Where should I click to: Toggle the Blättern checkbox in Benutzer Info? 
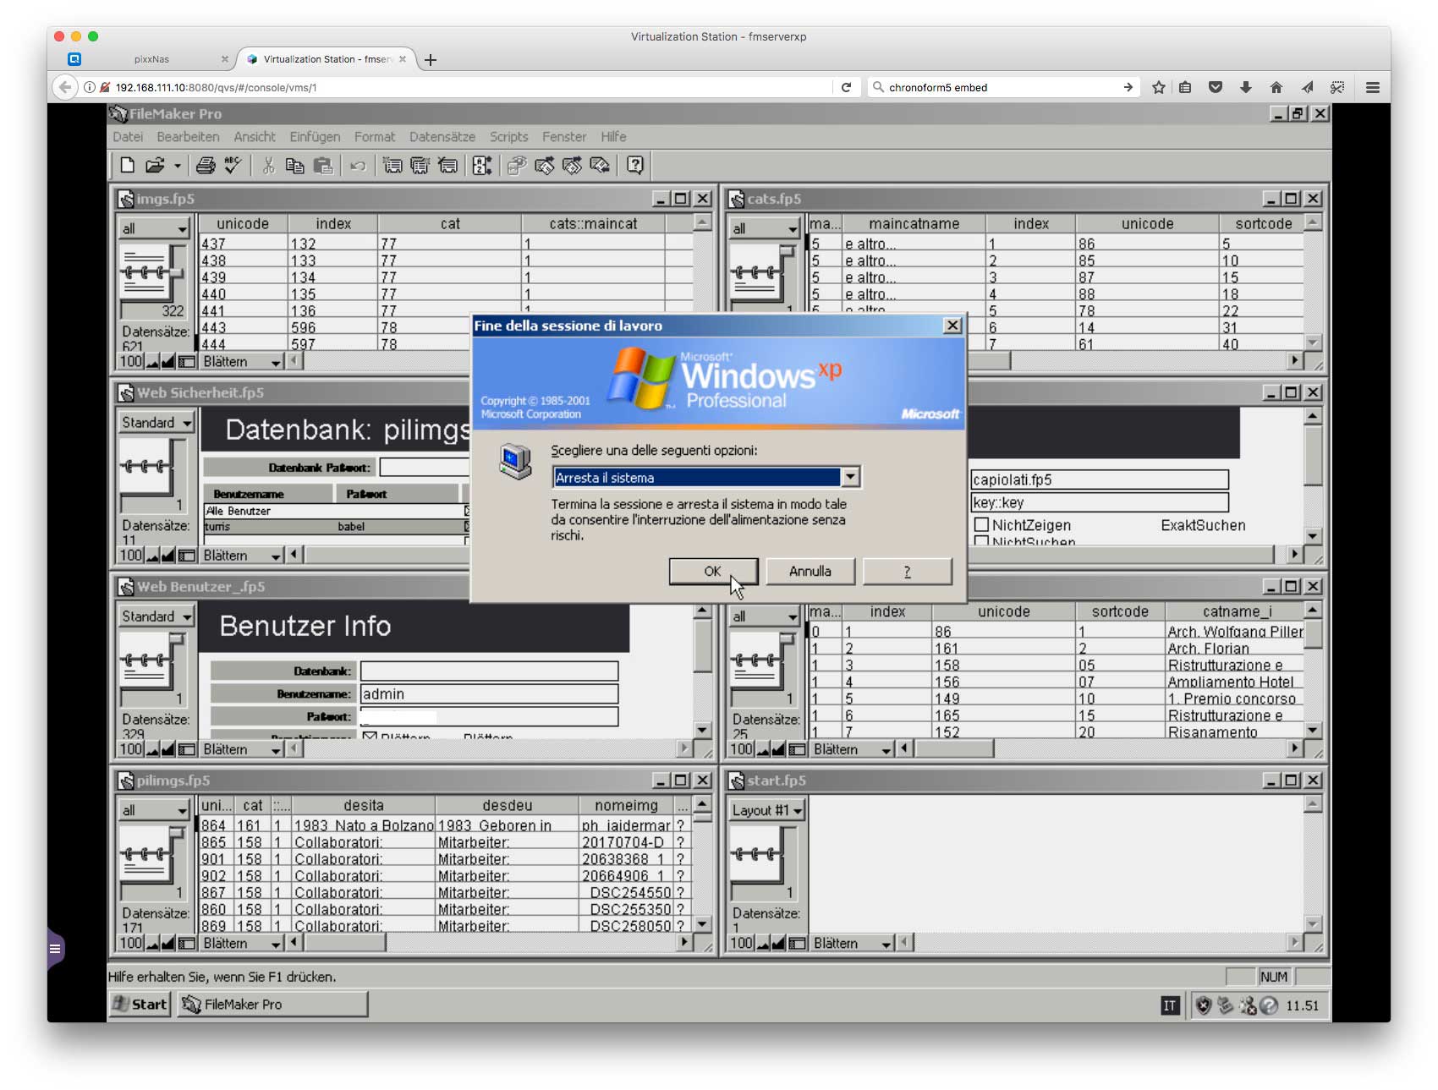370,736
